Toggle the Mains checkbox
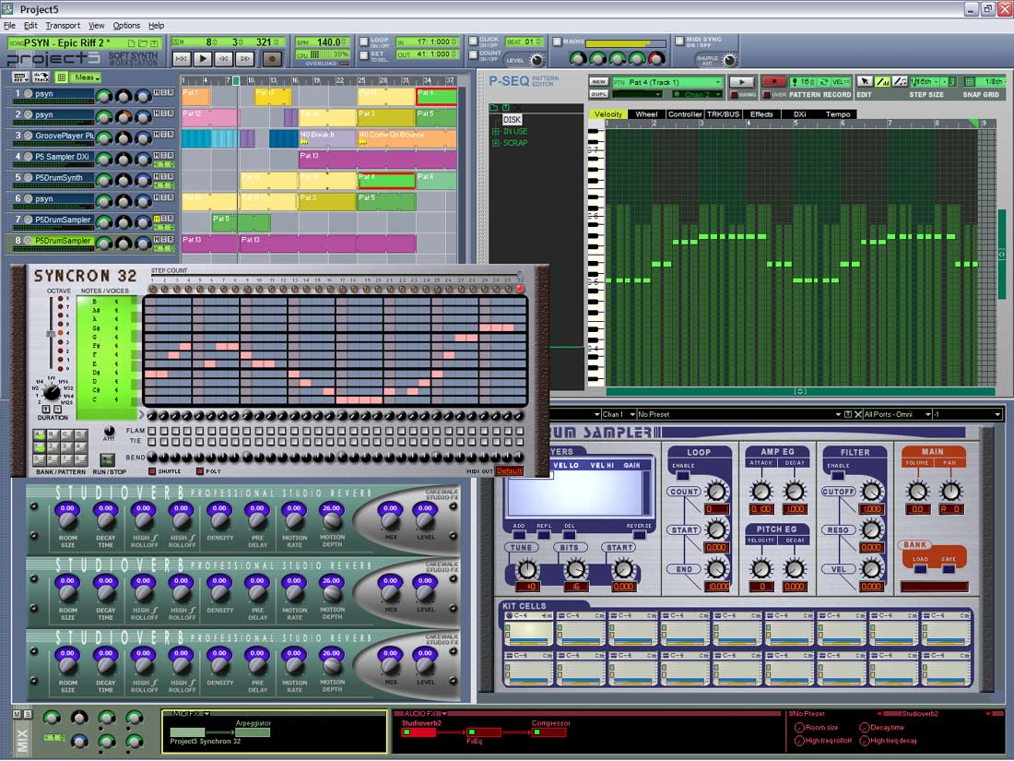 557,42
